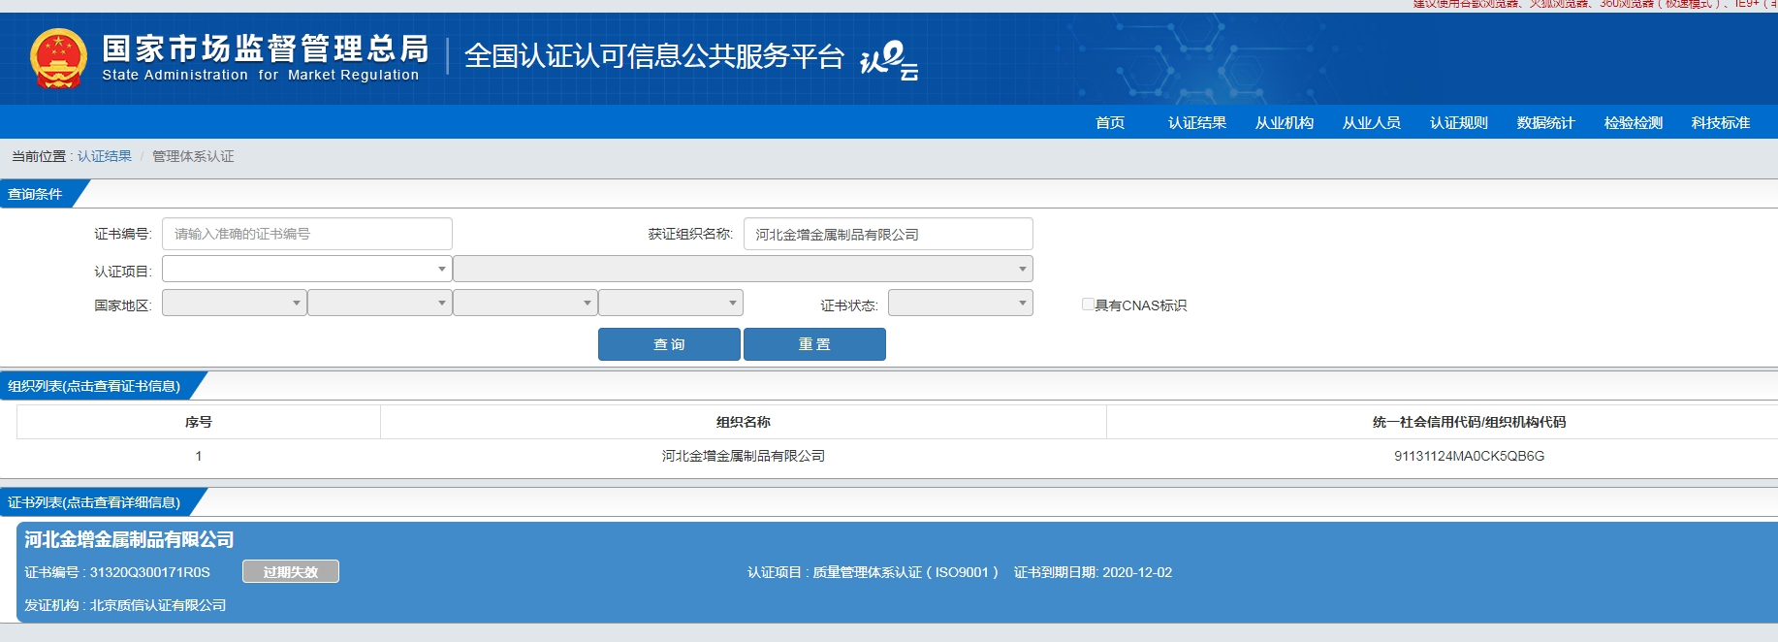Click the national emblem logo

click(58, 58)
